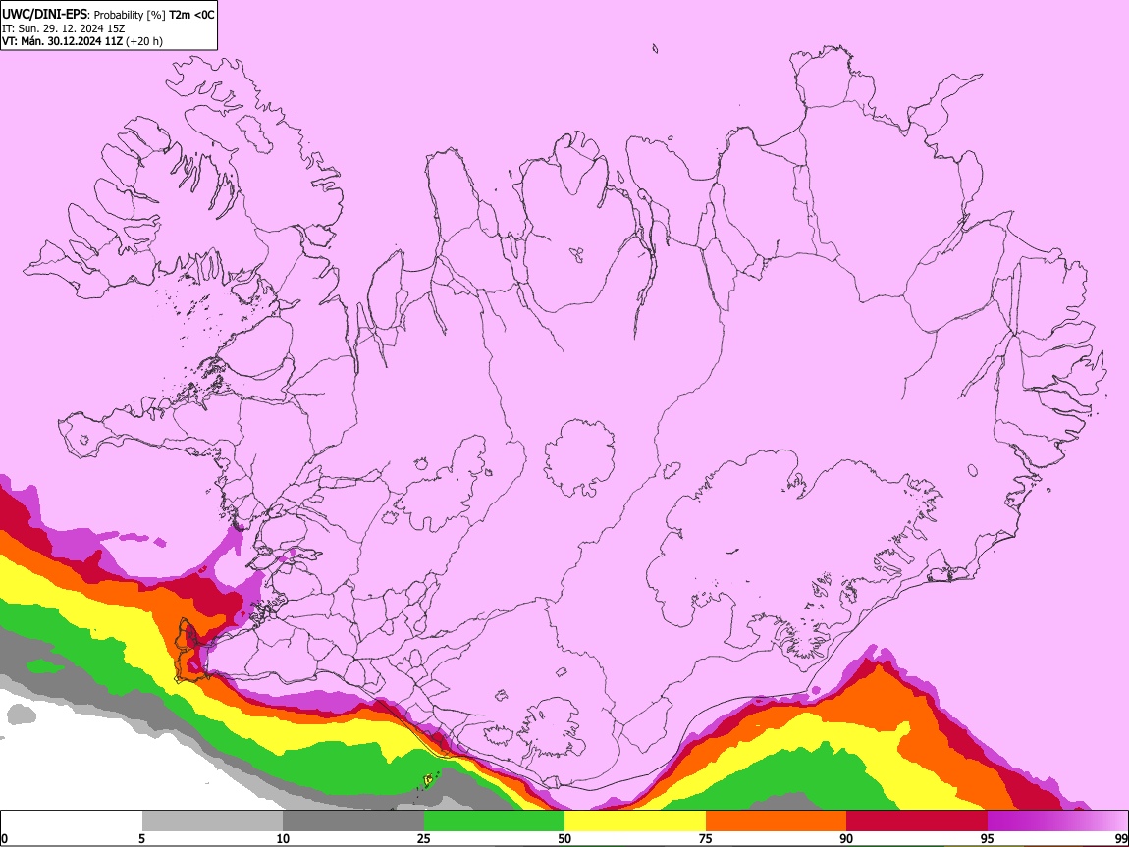
Task: Click the yellow 50-75 legend band
Action: pos(635,821)
